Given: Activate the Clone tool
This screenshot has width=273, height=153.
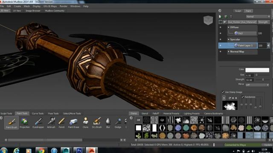Looking at the screenshot, I should (x=85, y=123).
